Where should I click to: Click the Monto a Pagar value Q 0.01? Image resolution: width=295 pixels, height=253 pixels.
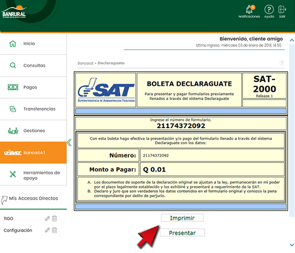tap(154, 169)
